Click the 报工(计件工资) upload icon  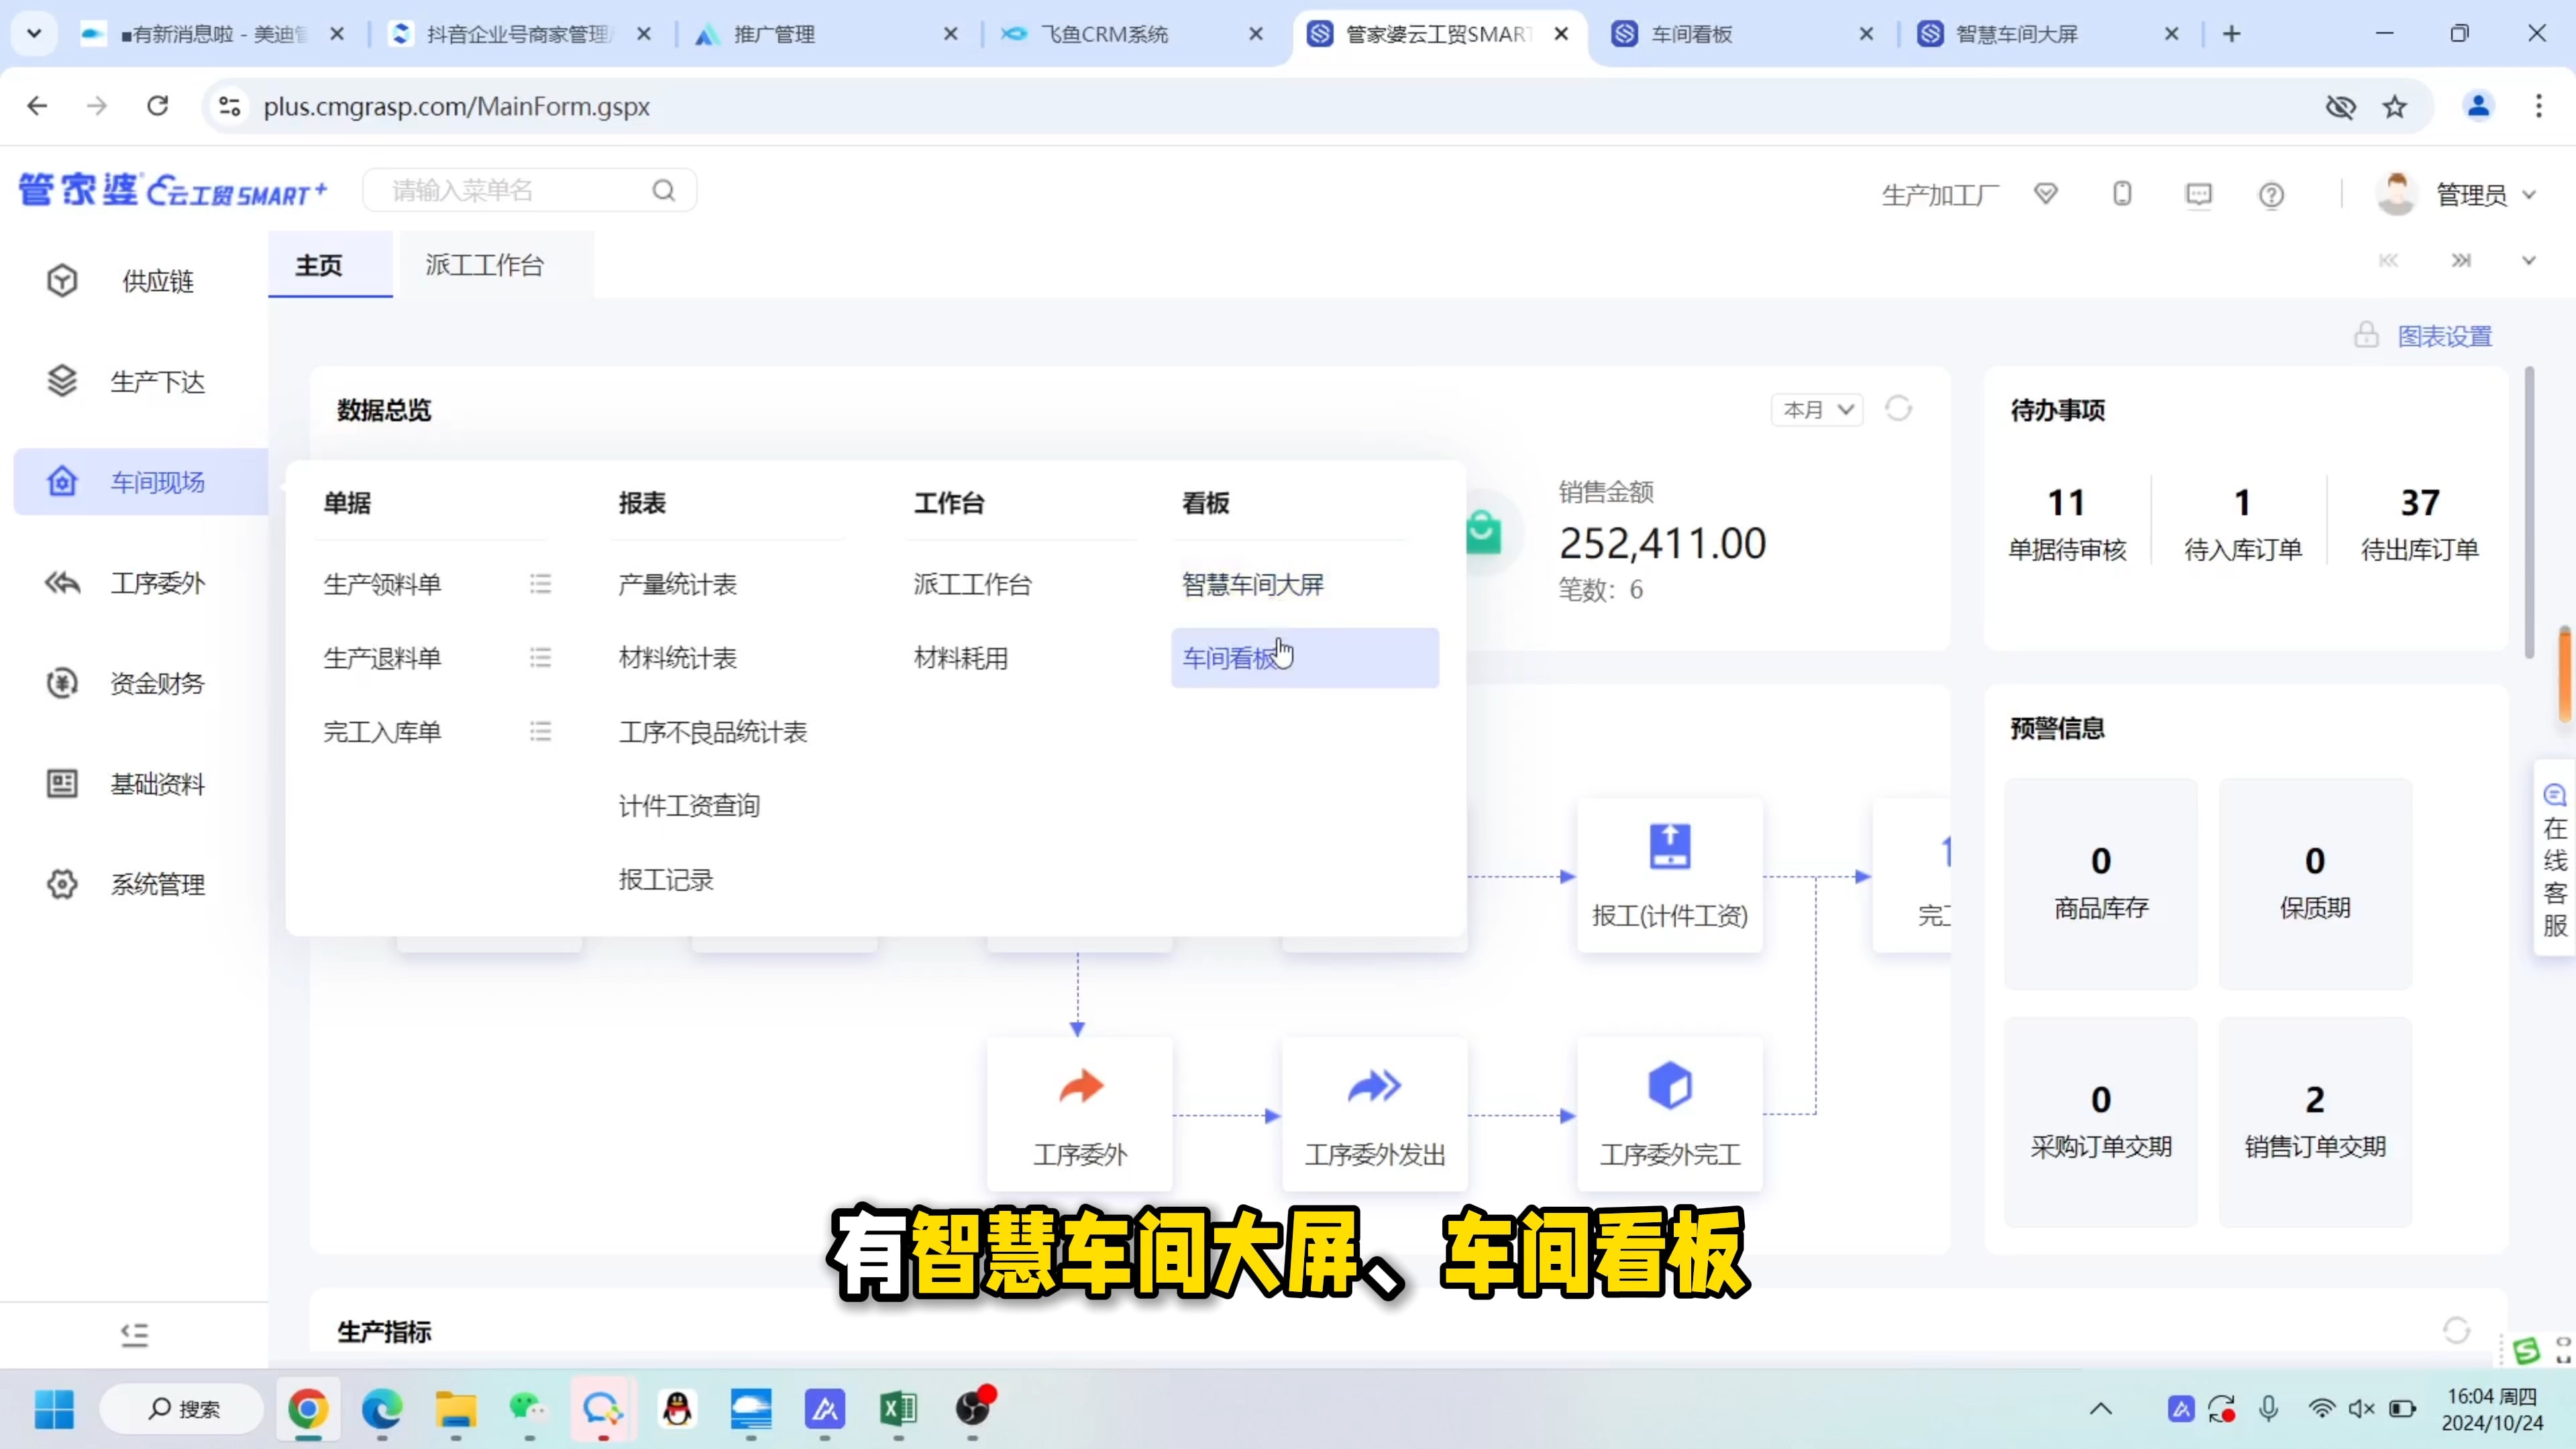1669,846
